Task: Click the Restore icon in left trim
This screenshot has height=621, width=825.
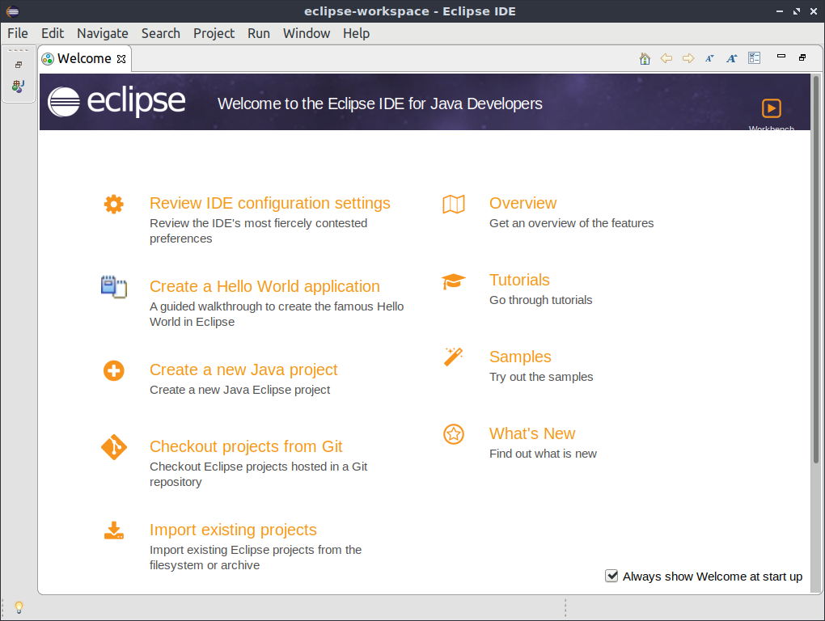Action: point(19,65)
